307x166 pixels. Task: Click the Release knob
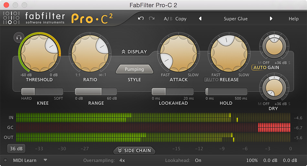pos(229,53)
